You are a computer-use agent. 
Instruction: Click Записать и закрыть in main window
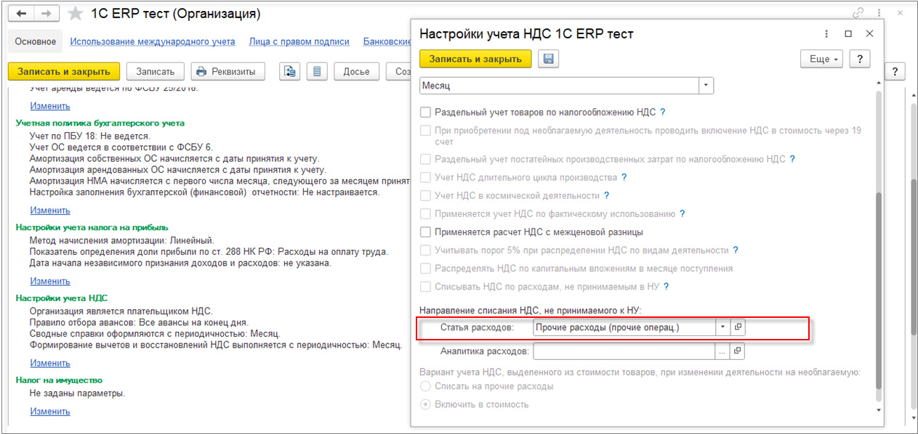(63, 71)
